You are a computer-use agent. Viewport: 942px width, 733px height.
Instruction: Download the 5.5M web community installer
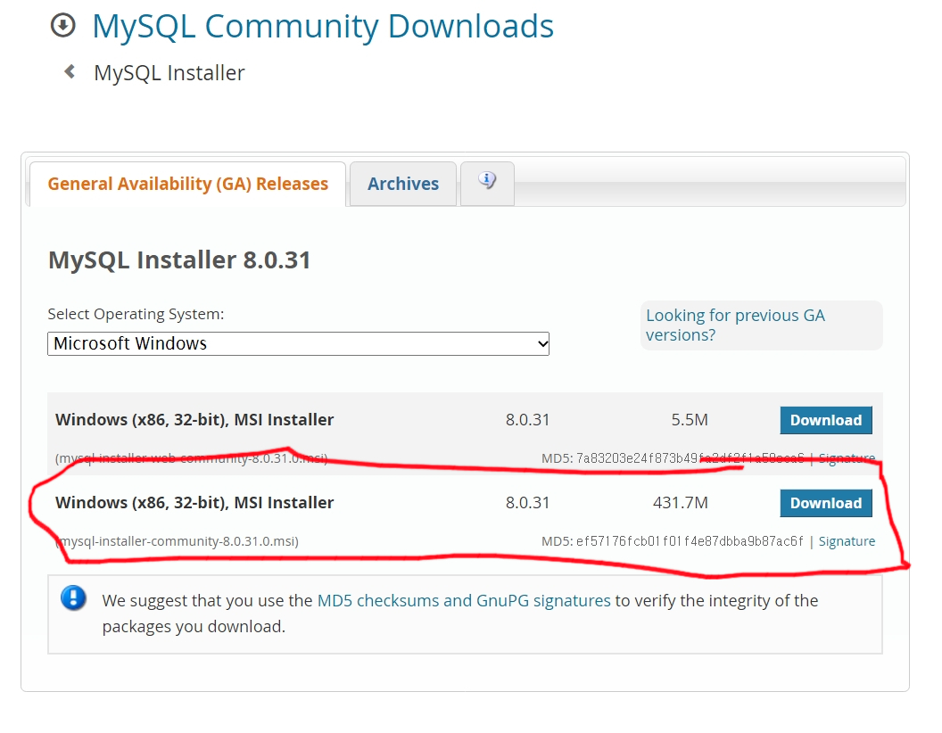coord(826,420)
